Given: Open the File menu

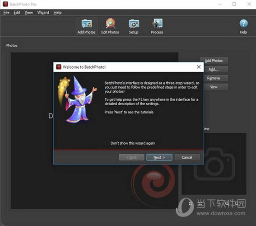Looking at the screenshot, I should click(6, 13).
